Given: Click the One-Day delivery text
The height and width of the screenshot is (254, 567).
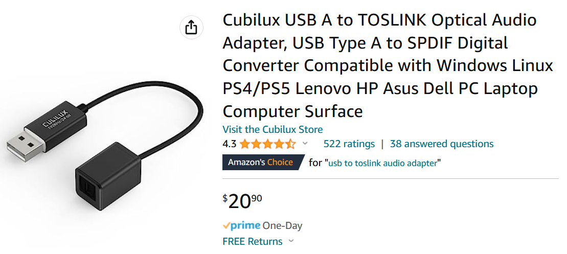Looking at the screenshot, I should 282,225.
